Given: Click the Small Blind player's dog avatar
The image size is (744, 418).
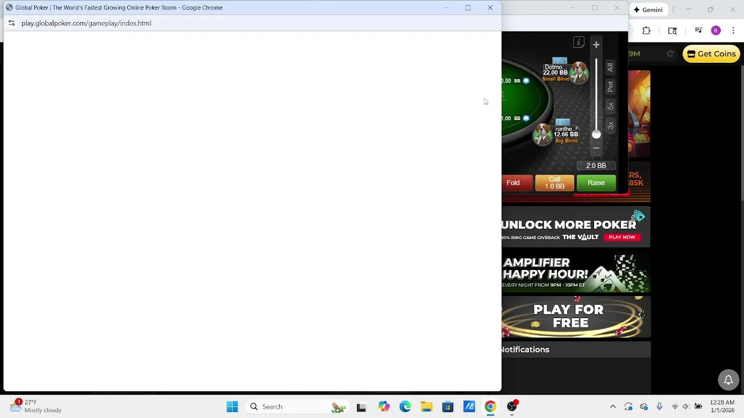Looking at the screenshot, I should (x=578, y=72).
